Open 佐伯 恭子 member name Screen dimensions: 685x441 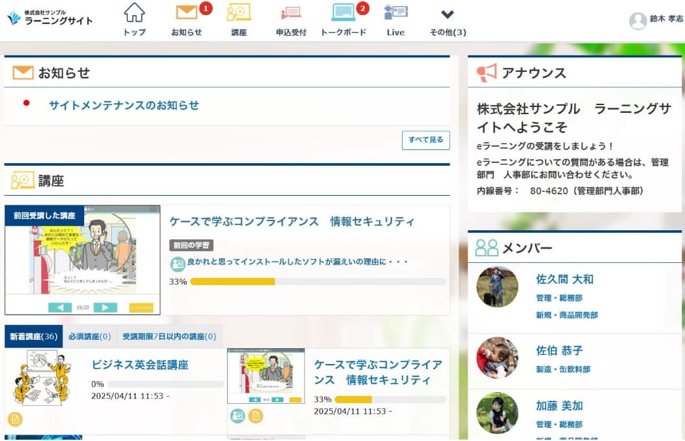click(x=560, y=350)
